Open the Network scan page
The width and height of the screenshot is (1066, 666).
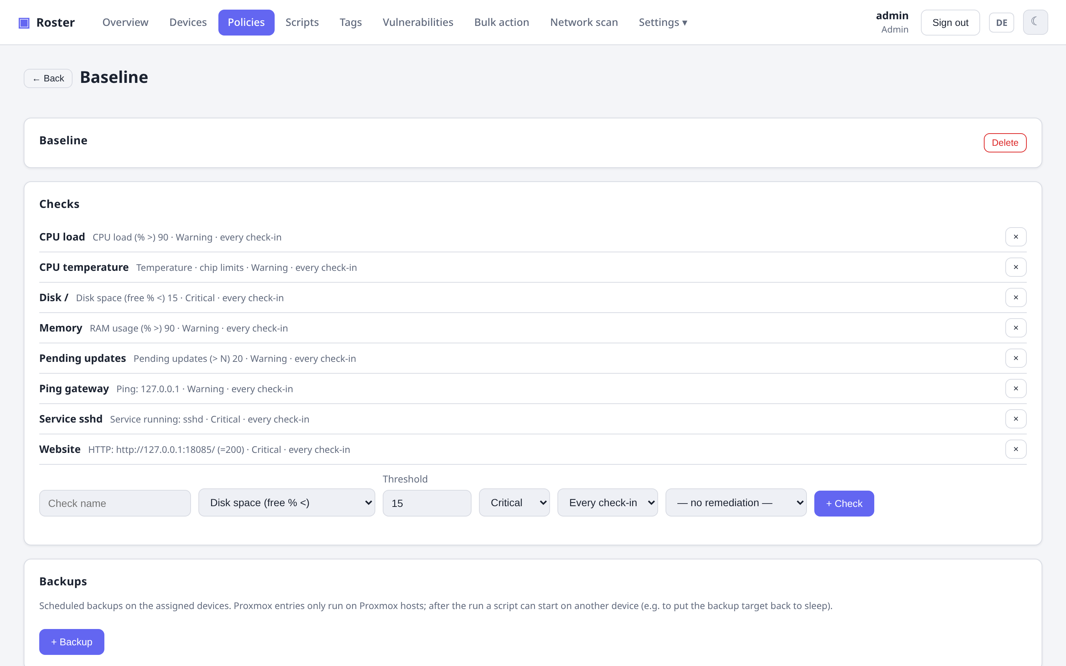tap(584, 23)
